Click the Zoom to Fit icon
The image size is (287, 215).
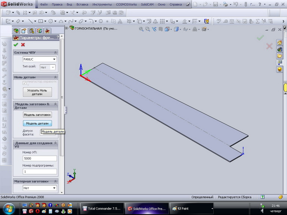pyautogui.click(x=141, y=29)
